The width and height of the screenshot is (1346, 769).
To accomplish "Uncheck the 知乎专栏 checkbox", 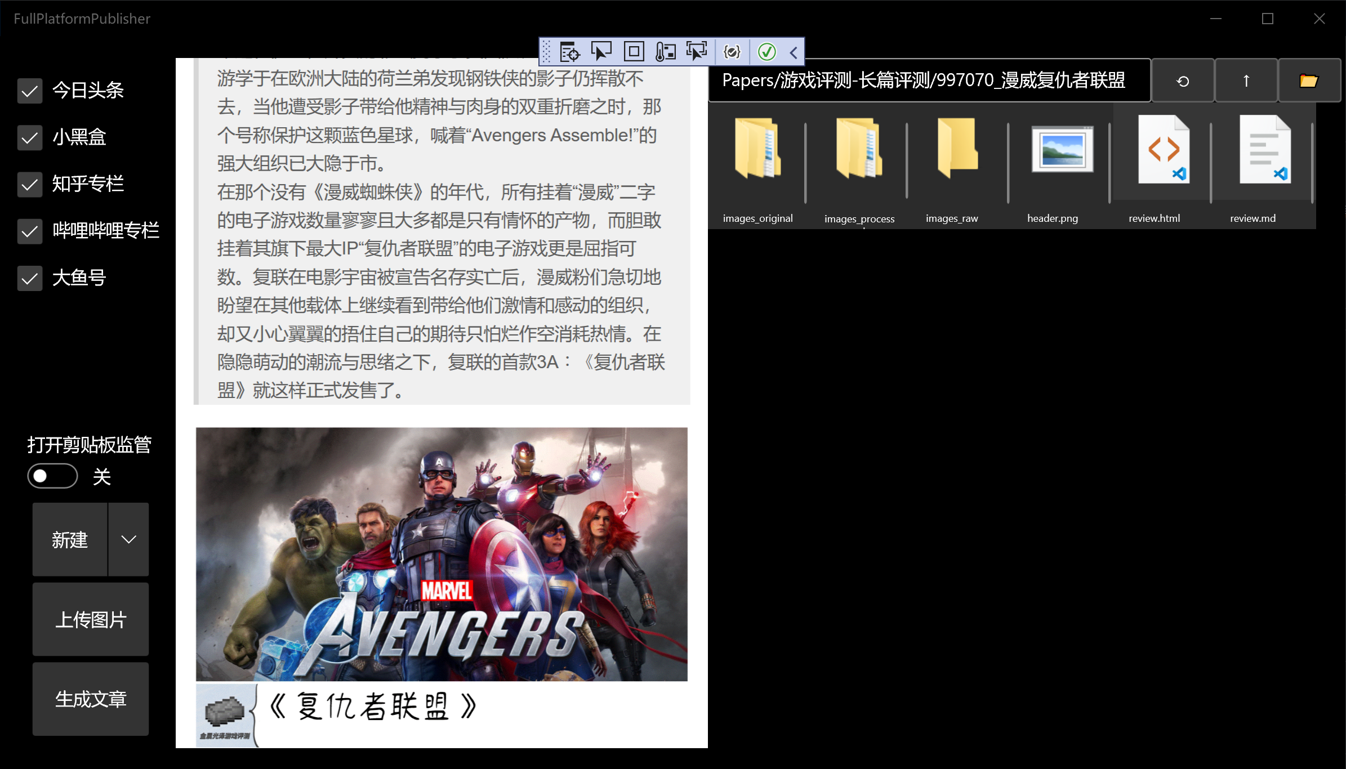I will click(x=30, y=184).
